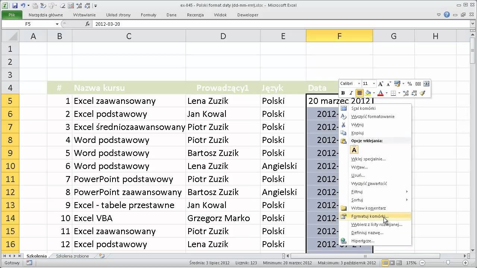477x268 pixels.
Task: Click the font color A icon
Action: point(380,93)
